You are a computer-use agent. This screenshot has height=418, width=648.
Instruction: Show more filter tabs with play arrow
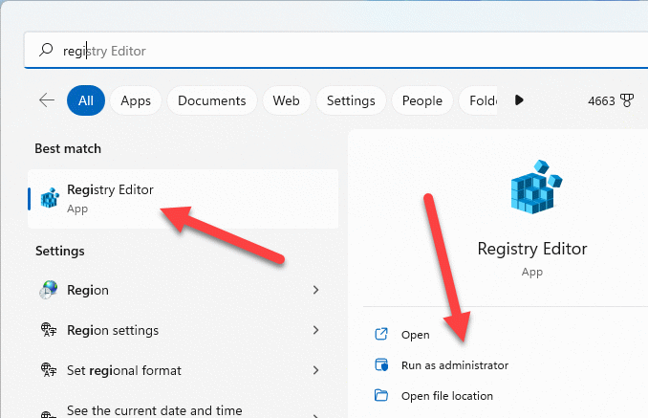[520, 100]
